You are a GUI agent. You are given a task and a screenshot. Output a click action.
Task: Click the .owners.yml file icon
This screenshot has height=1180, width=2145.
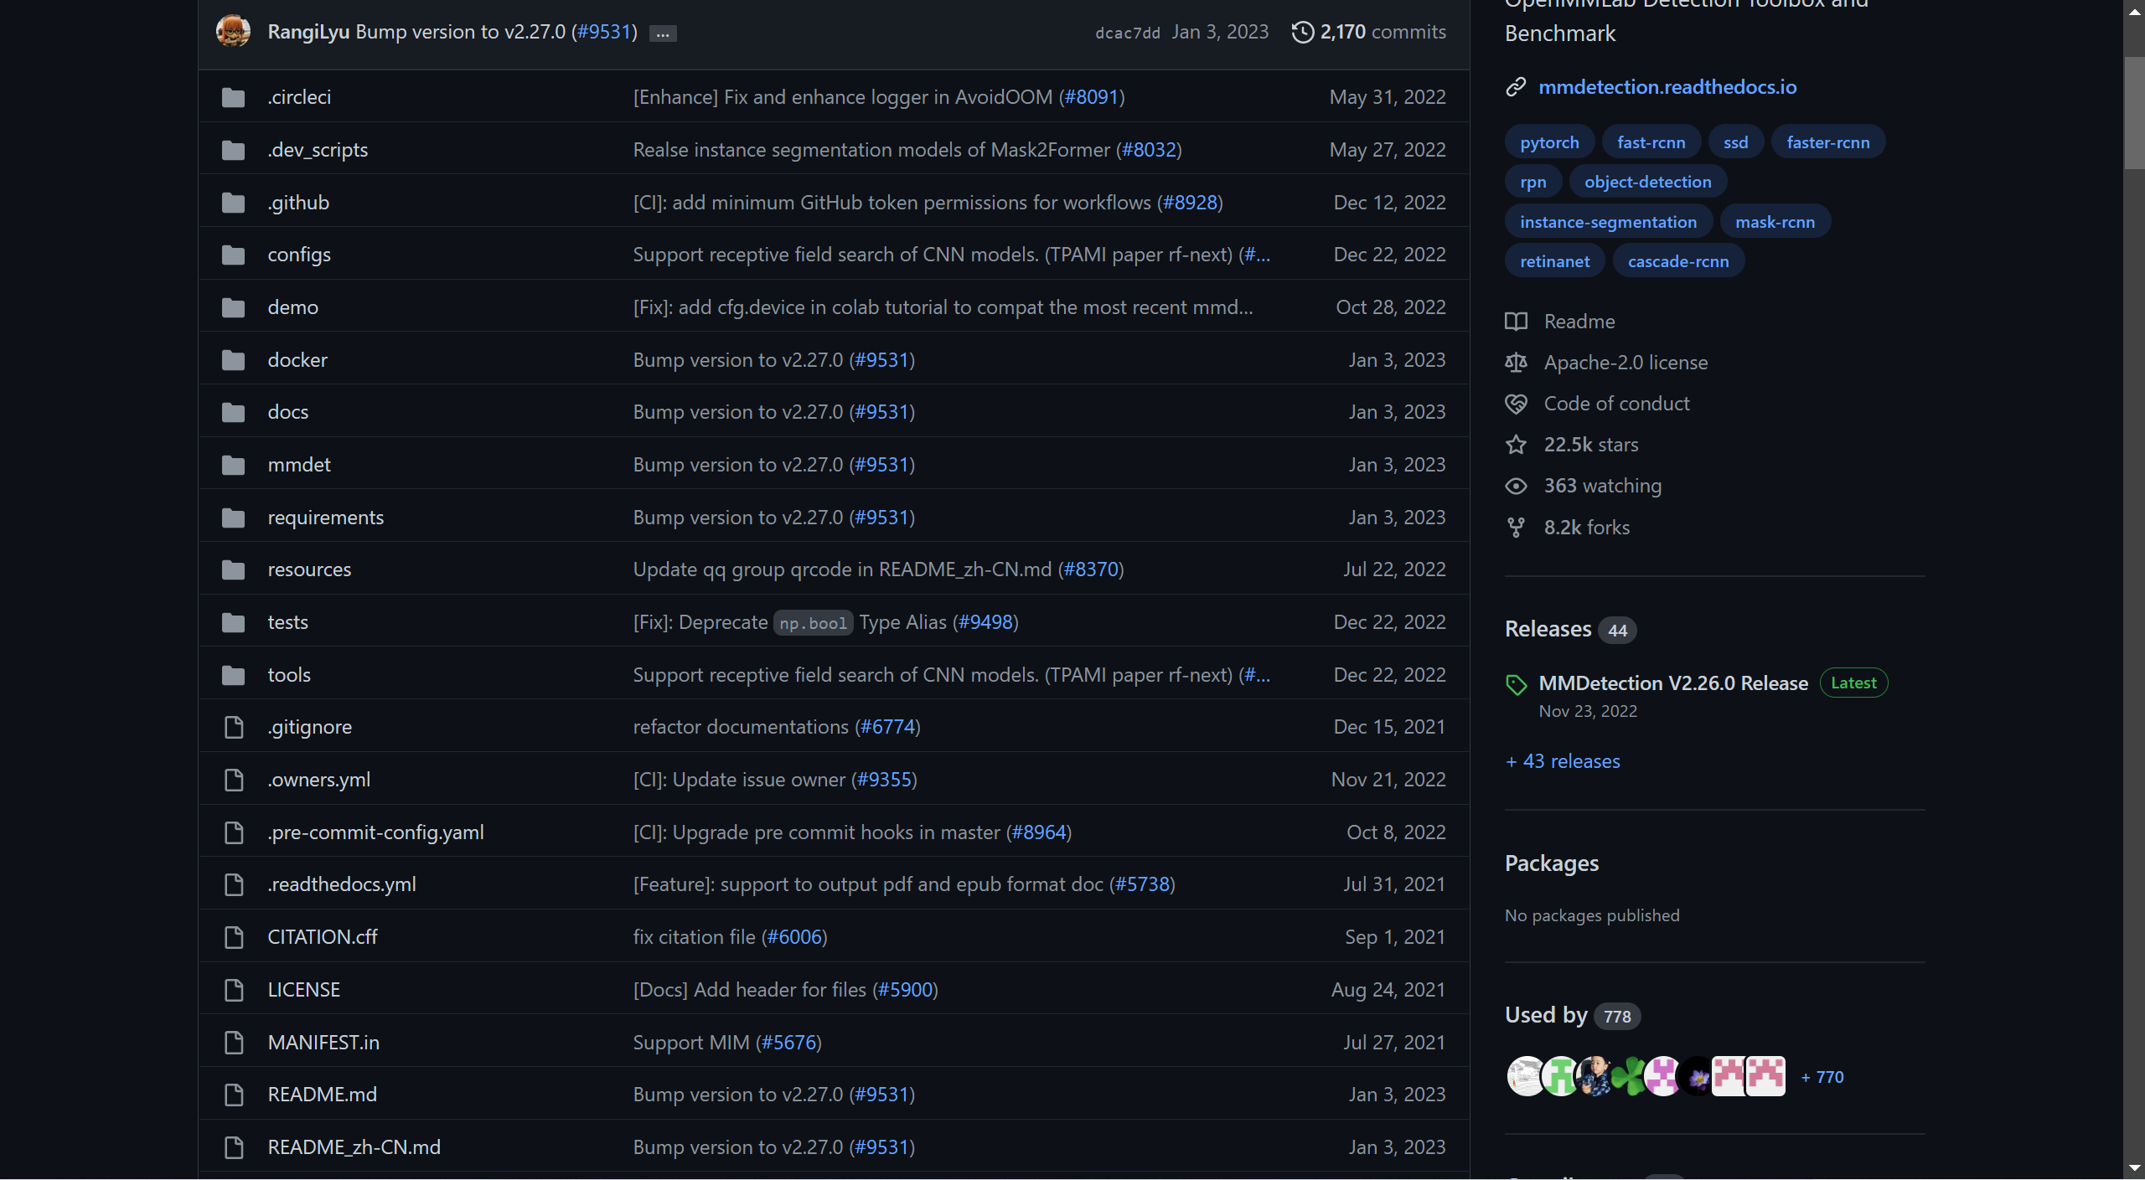tap(234, 780)
